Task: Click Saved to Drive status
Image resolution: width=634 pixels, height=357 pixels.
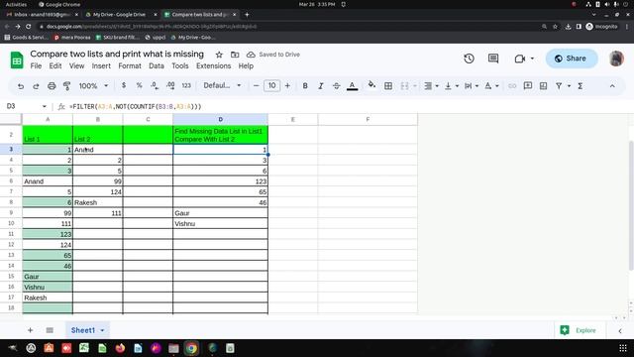Action: pos(273,55)
